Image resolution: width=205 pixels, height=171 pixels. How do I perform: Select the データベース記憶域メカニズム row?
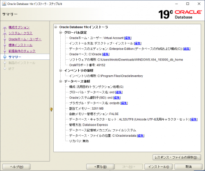102,130
